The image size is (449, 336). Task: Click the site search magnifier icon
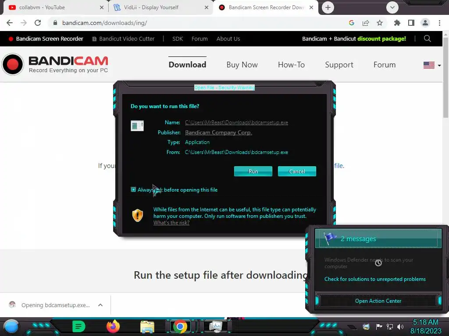(427, 38)
